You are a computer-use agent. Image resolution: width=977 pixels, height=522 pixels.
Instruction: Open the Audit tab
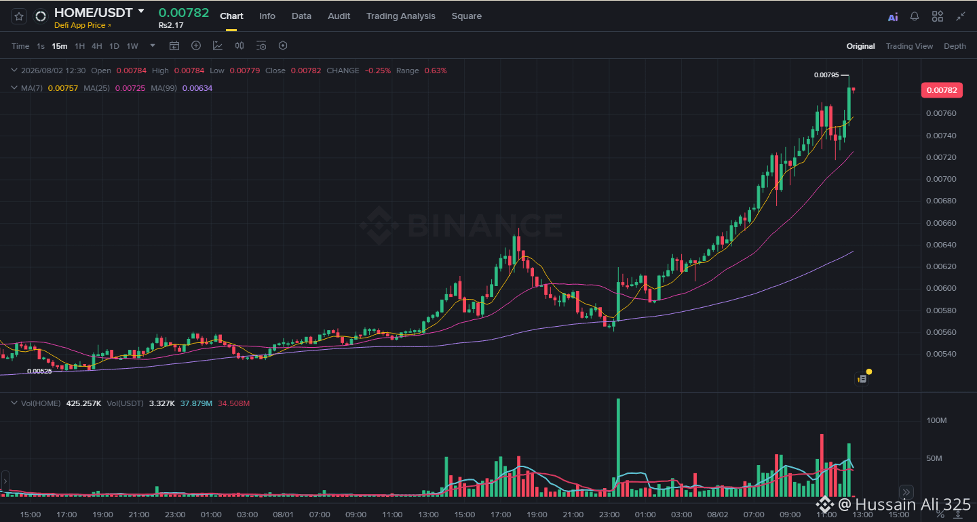coord(339,16)
